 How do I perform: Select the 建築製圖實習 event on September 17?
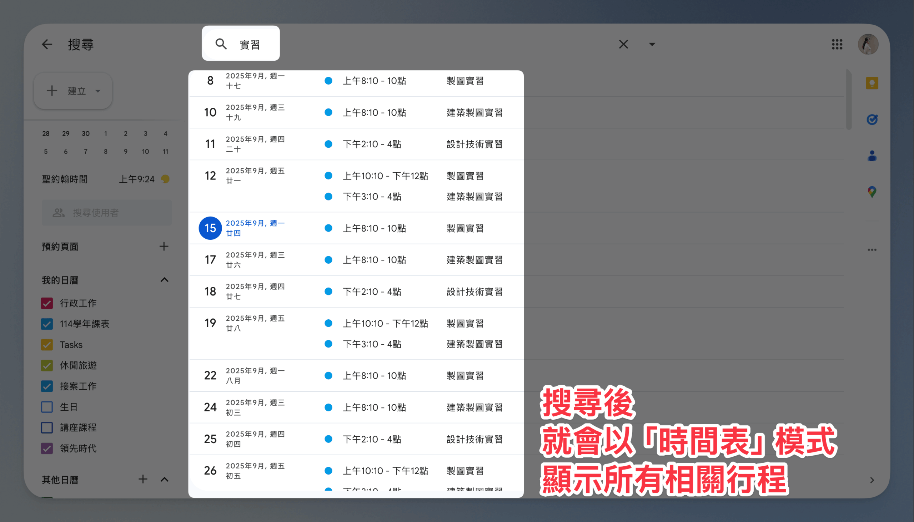click(474, 260)
